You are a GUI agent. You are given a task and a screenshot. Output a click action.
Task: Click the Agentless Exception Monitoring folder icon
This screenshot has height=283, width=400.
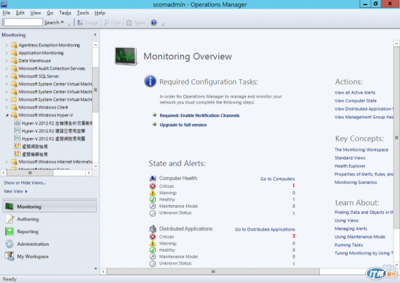tap(14, 45)
